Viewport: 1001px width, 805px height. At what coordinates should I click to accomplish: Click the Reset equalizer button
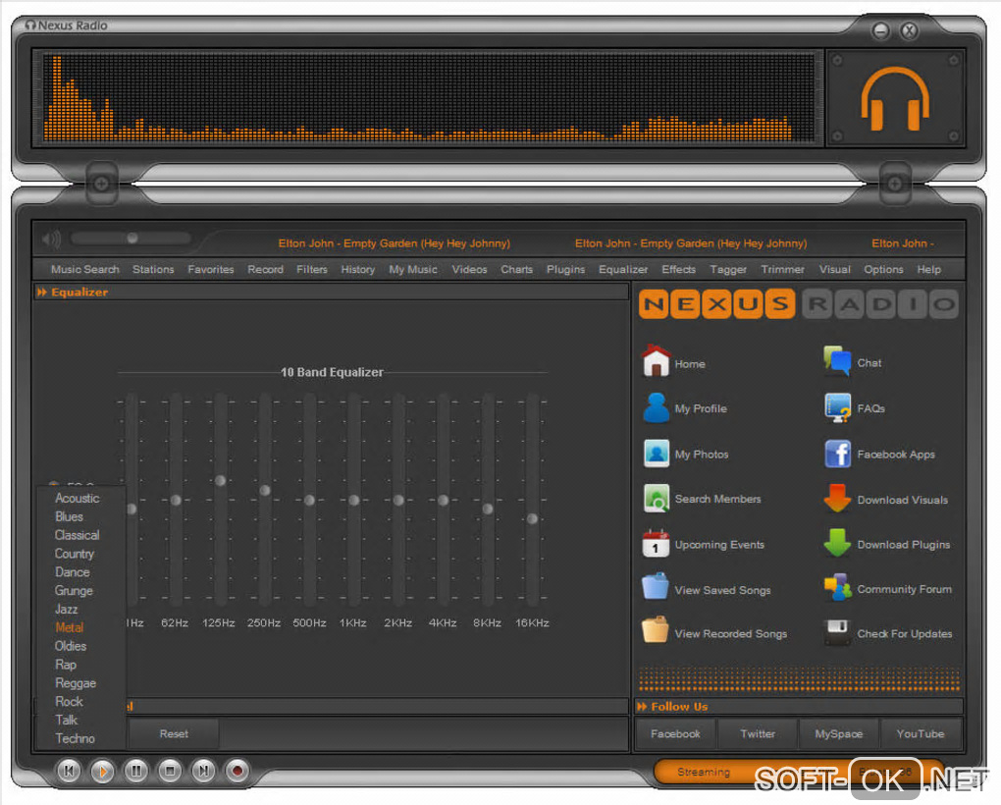click(174, 734)
